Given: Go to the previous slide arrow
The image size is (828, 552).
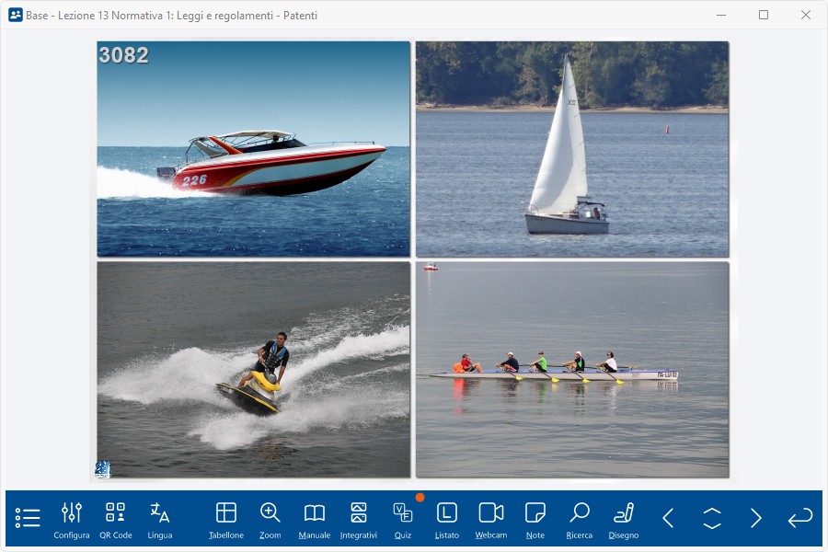Looking at the screenshot, I should coord(669,518).
